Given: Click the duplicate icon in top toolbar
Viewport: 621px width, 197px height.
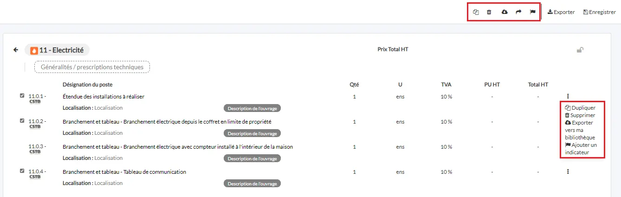Looking at the screenshot, I should click(476, 12).
